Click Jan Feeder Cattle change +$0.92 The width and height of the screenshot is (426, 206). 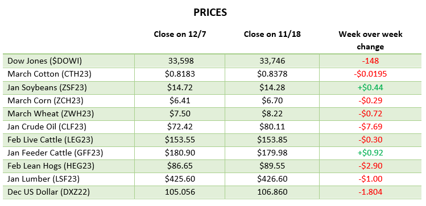(x=370, y=153)
